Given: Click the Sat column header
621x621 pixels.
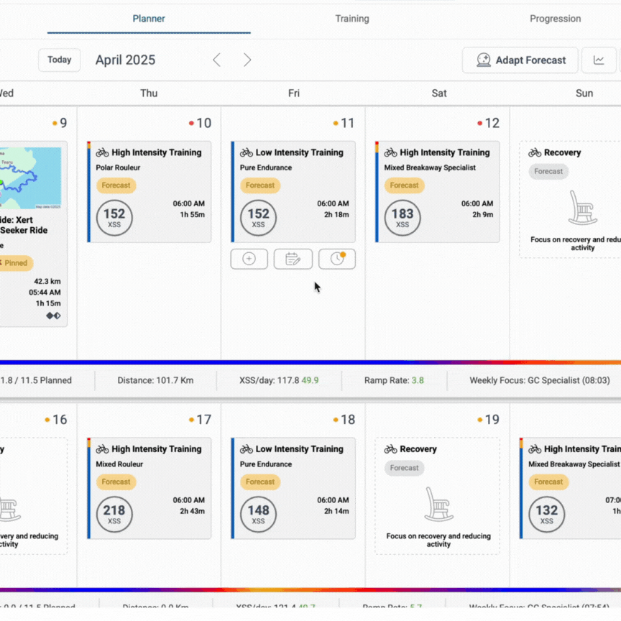Looking at the screenshot, I should point(439,93).
